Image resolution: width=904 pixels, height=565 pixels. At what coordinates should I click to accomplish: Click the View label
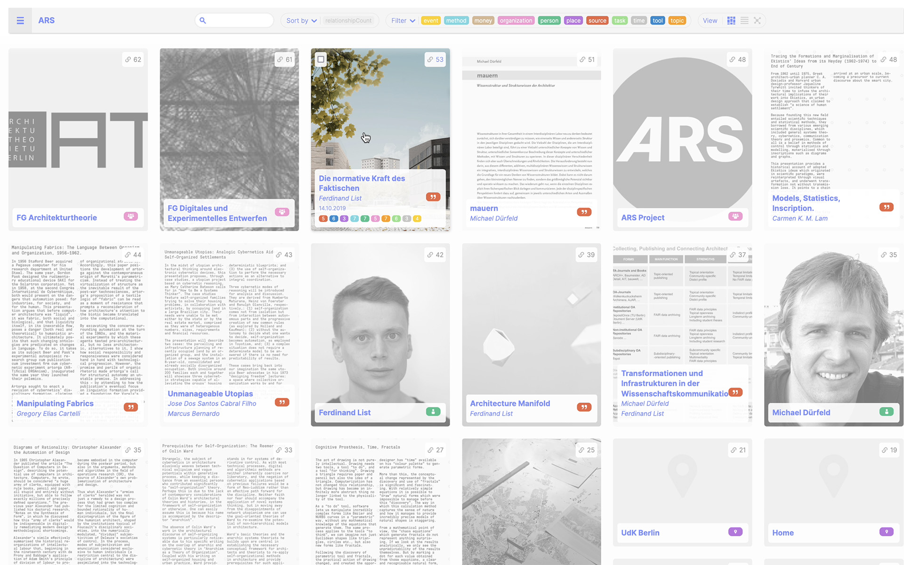point(710,20)
